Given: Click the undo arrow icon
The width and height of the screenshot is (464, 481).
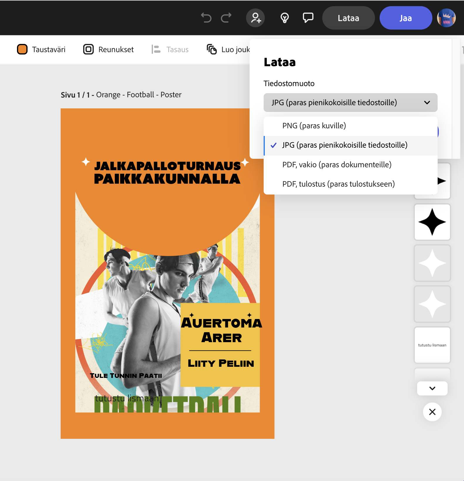Looking at the screenshot, I should pyautogui.click(x=206, y=18).
